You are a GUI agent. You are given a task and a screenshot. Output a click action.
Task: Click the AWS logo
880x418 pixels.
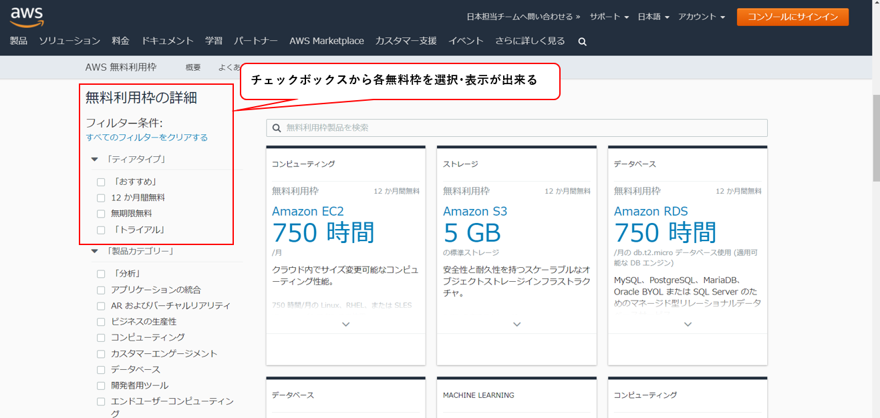27,16
